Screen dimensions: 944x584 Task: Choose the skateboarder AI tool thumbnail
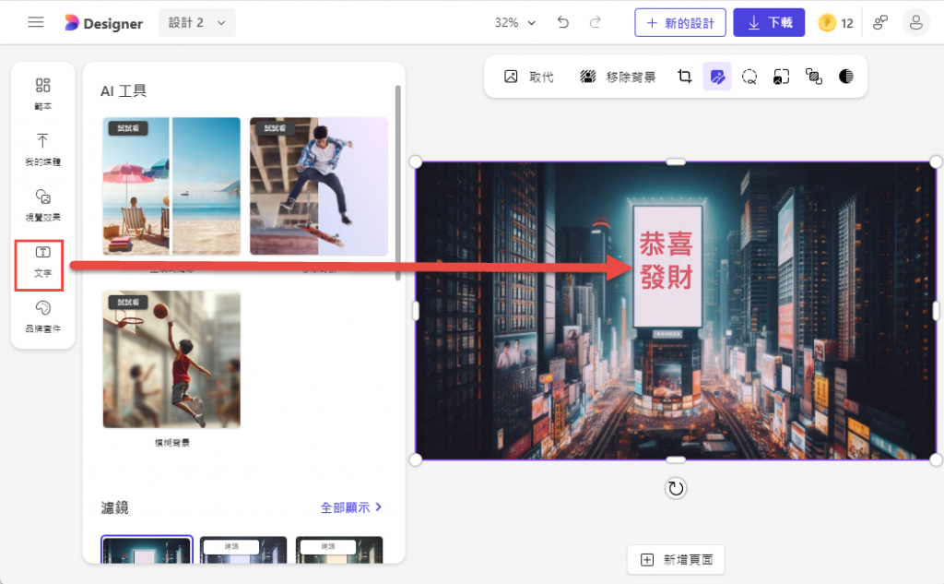point(319,185)
